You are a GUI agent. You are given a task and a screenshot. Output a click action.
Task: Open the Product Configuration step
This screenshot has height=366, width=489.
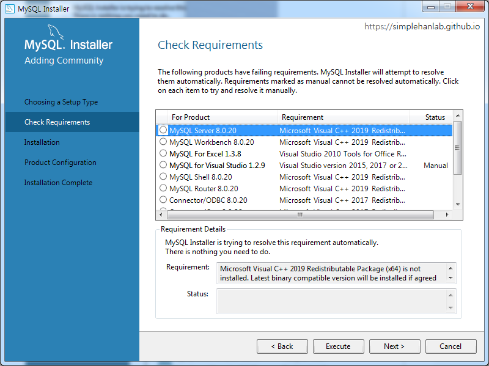click(x=60, y=163)
